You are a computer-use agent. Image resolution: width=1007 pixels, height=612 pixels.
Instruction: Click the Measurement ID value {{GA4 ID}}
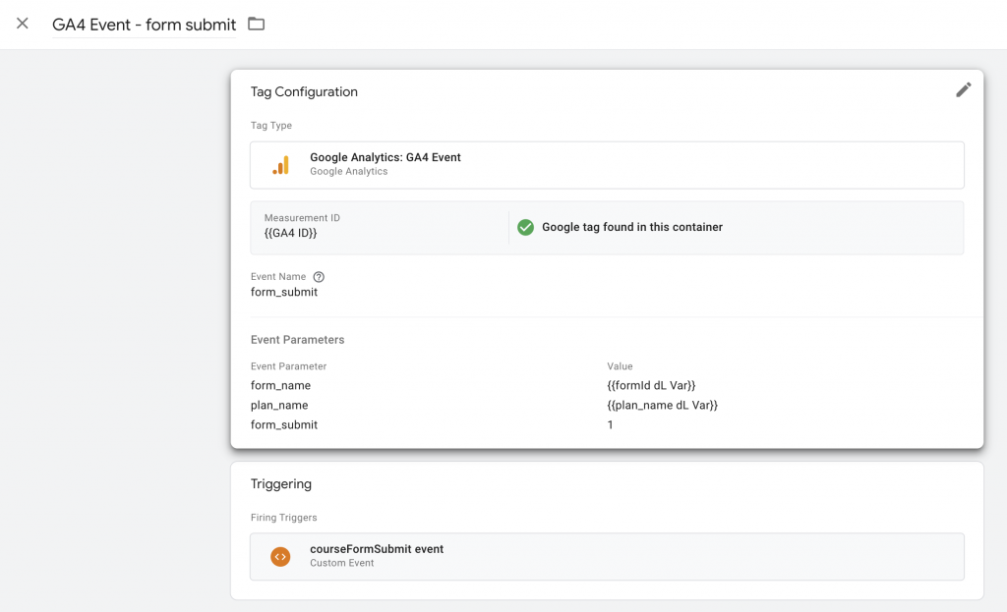(290, 233)
